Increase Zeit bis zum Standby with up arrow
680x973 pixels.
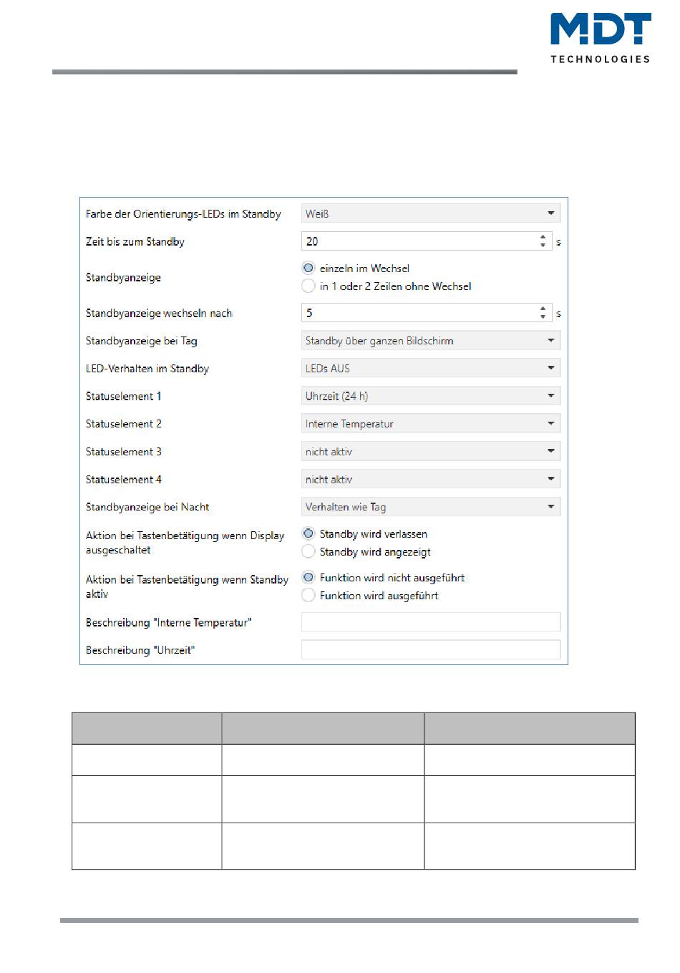click(x=543, y=237)
